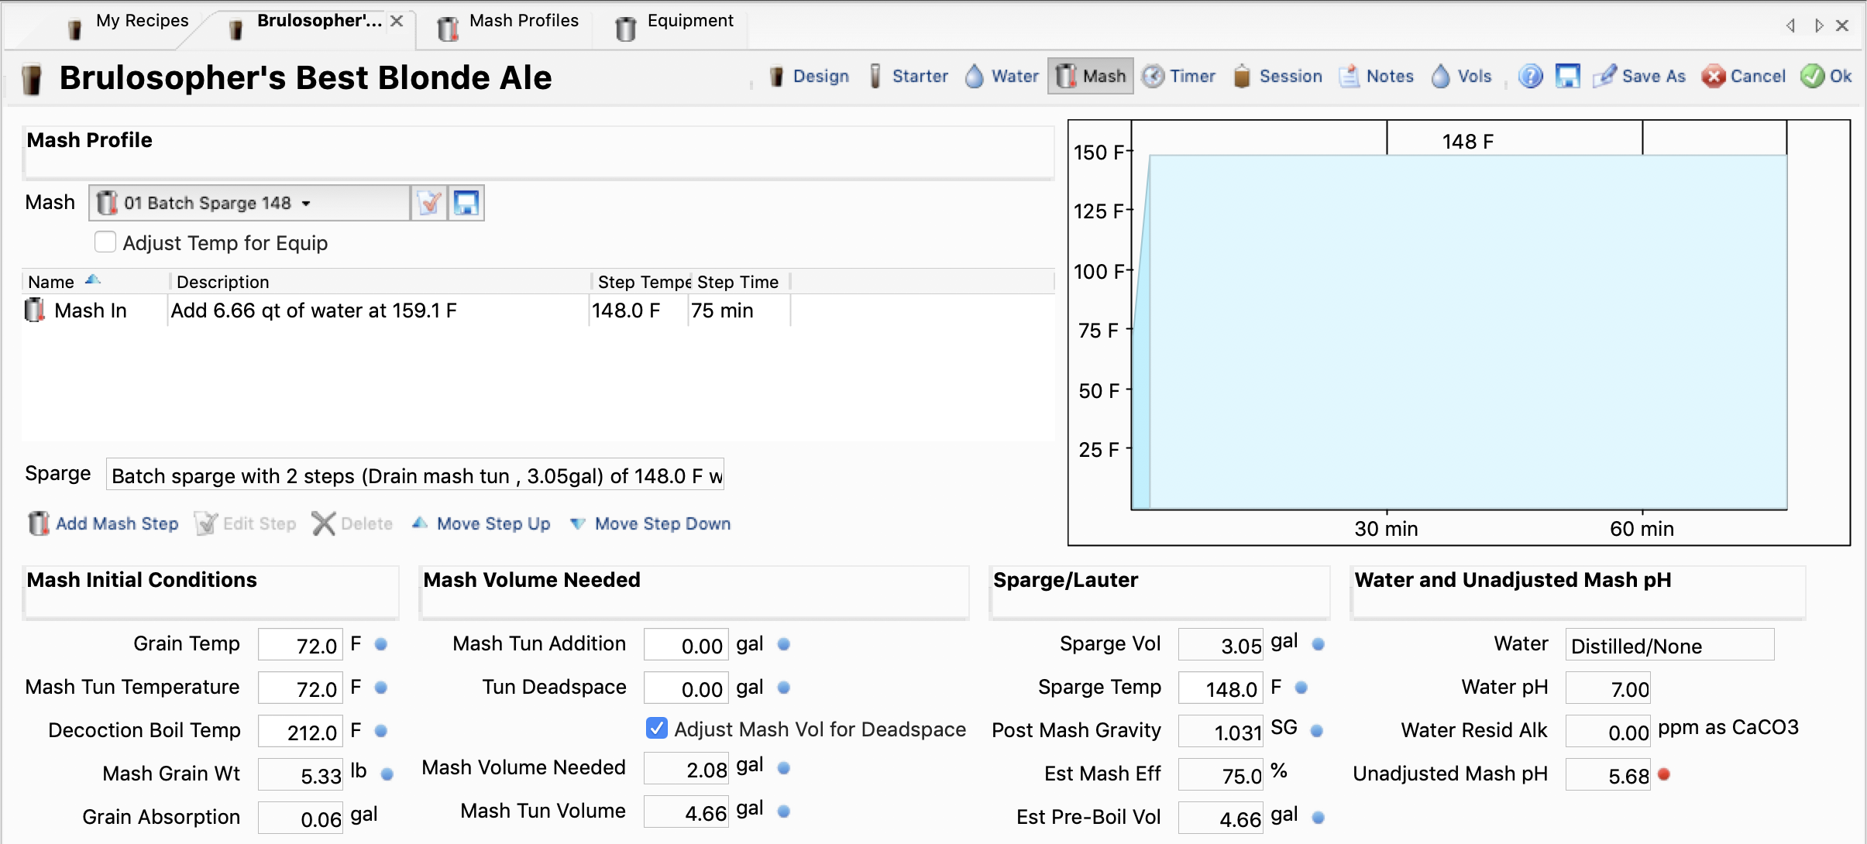Open the recipe Notes
This screenshot has height=844, width=1867.
(x=1377, y=76)
